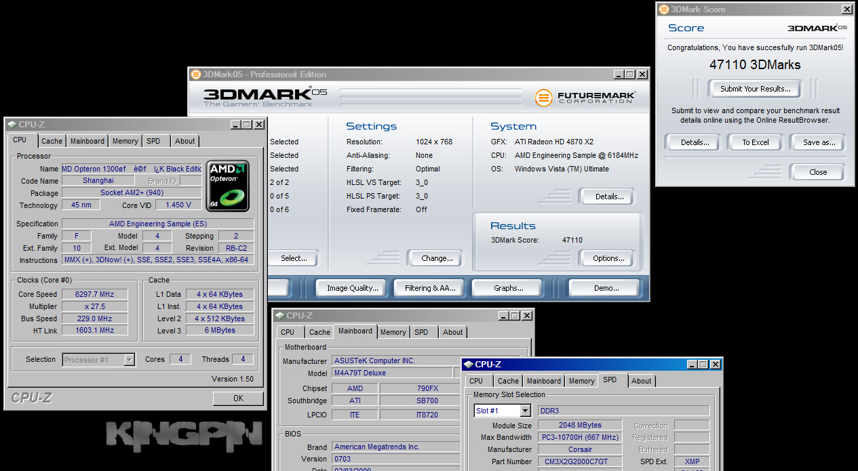Launch Demo button in 3DMark05
The width and height of the screenshot is (858, 471).
coord(606,288)
